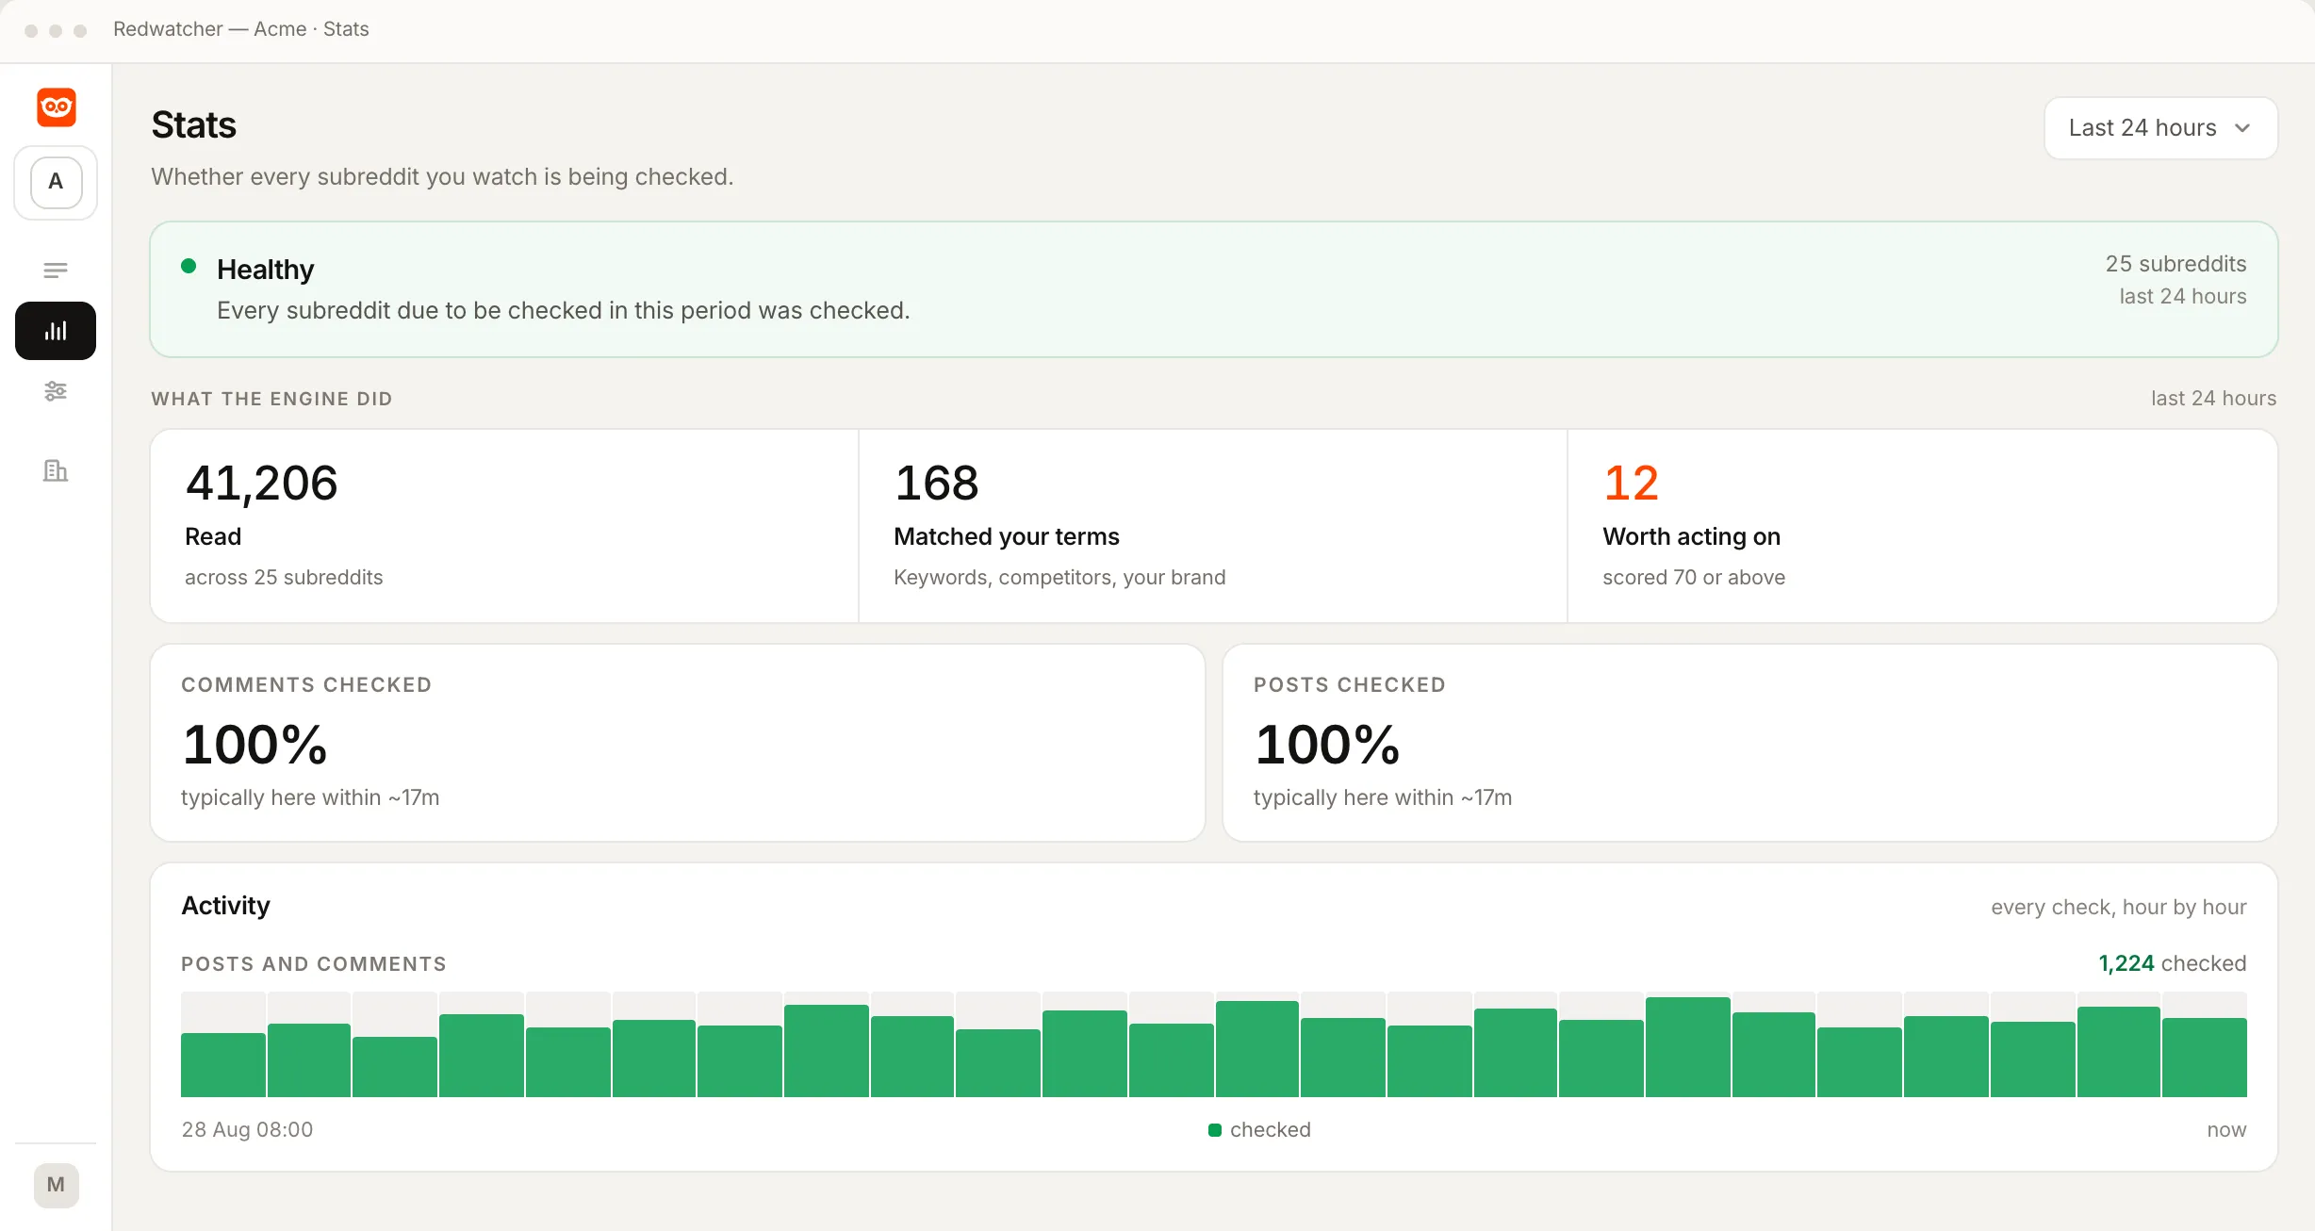Click the '28 Aug 08:00' axis label
The height and width of the screenshot is (1231, 2315).
(x=247, y=1129)
